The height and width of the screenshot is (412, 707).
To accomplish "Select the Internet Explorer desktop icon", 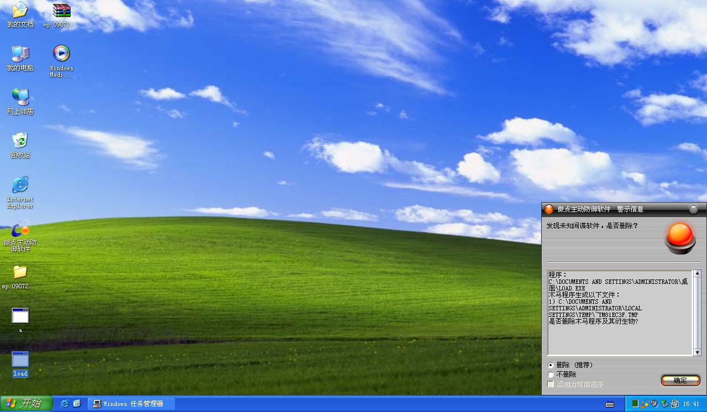I will (x=20, y=192).
